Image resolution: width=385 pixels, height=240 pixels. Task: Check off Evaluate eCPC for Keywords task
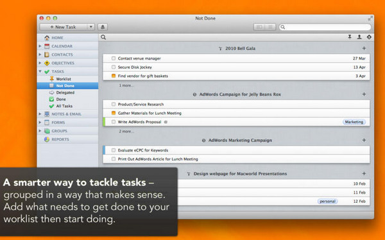click(x=114, y=150)
